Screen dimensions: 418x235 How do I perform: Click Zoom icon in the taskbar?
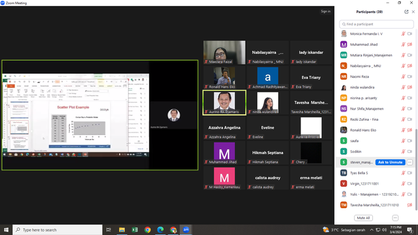pos(185,230)
